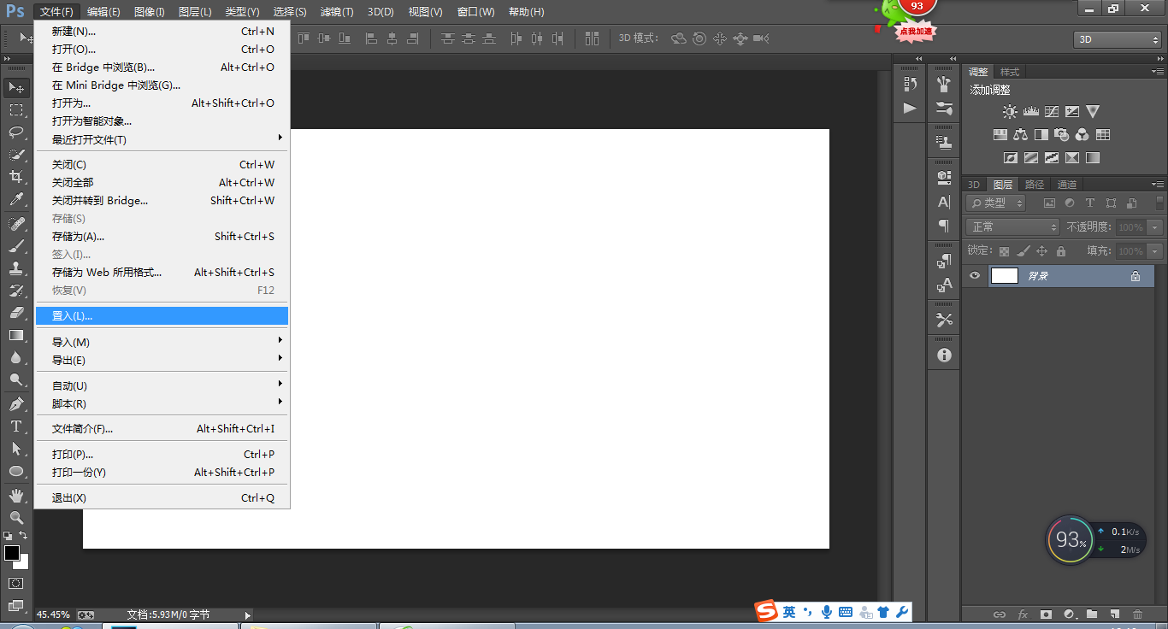
Task: Select the Ellipse shape tool
Action: pos(16,471)
